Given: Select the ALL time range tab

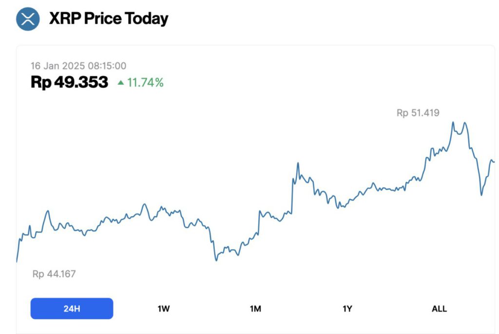Looking at the screenshot, I should 440,308.
